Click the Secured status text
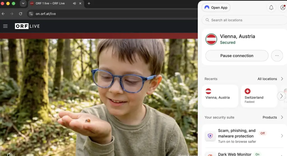 click(x=228, y=42)
